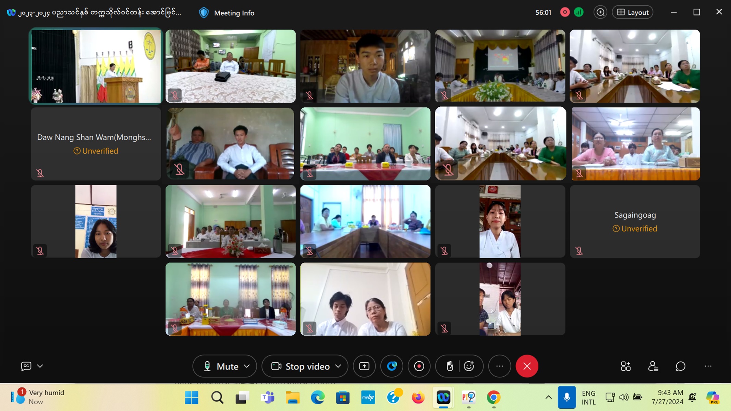Open the Layout menu
731x411 pixels.
tap(633, 12)
